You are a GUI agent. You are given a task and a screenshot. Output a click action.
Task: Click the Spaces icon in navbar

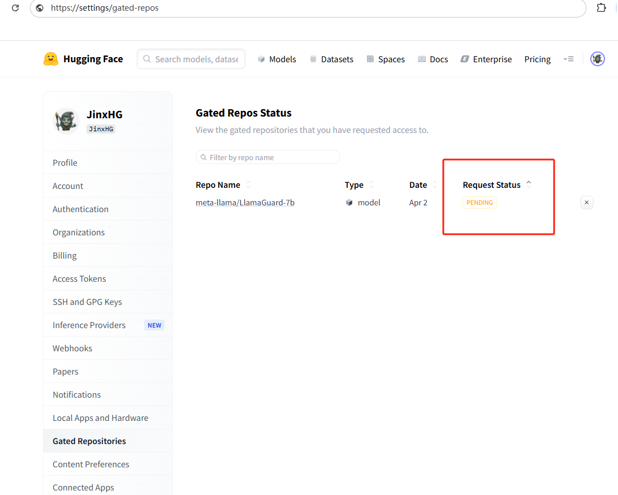pos(370,59)
